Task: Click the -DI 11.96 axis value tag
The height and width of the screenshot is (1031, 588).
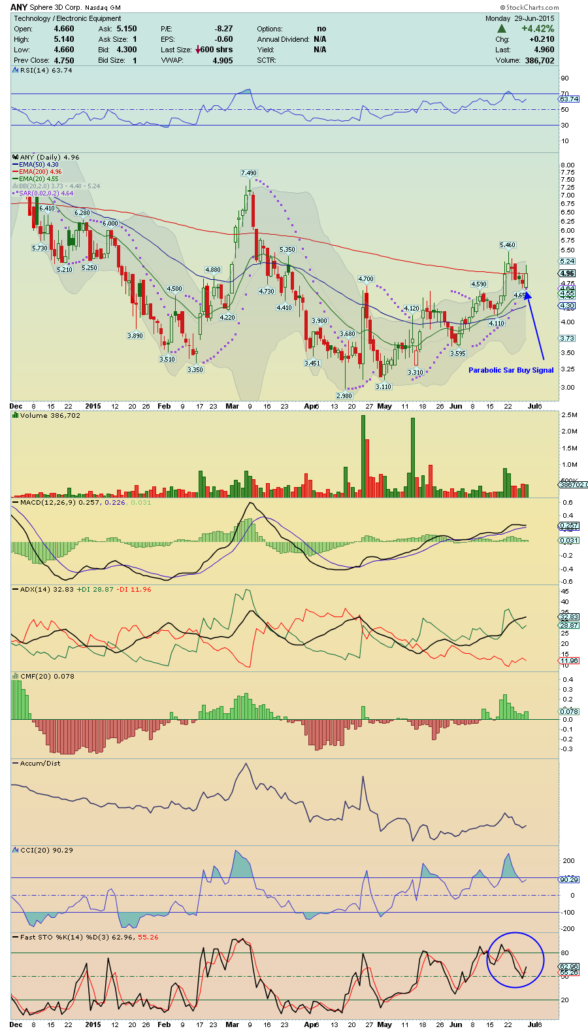Action: click(569, 661)
